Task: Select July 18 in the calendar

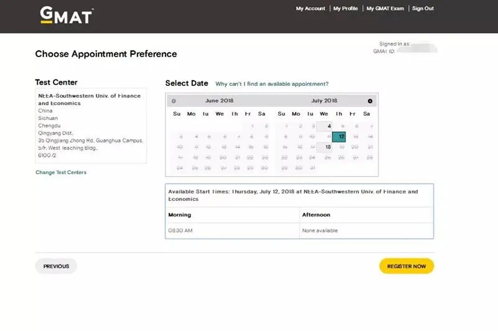Action: 324,147
